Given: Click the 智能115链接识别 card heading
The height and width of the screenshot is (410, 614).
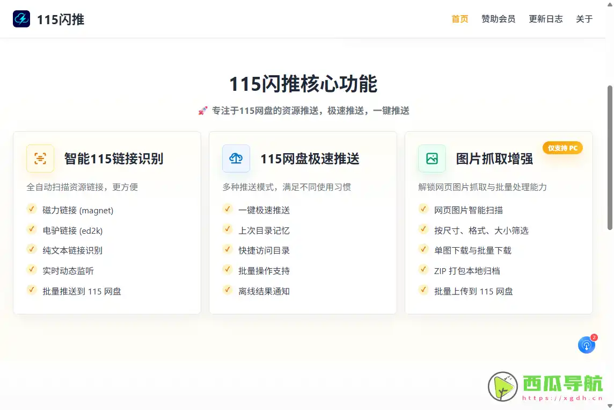Looking at the screenshot, I should pyautogui.click(x=114, y=159).
